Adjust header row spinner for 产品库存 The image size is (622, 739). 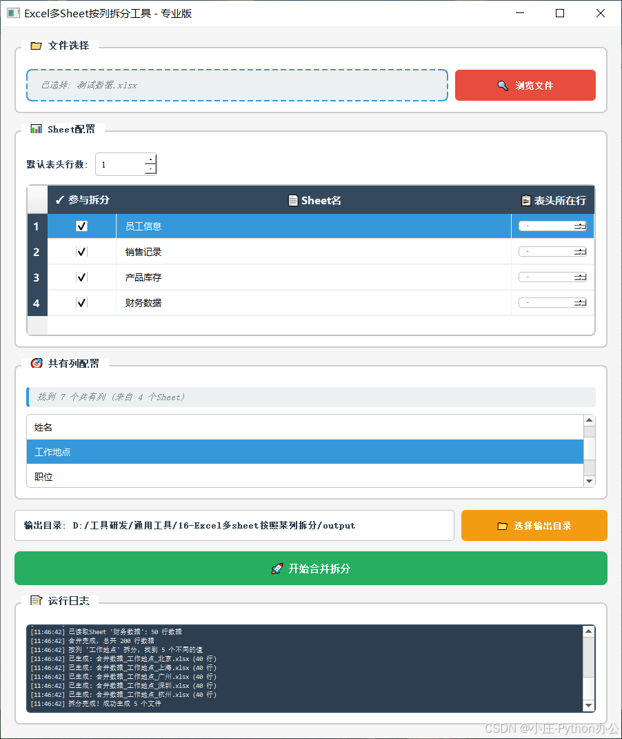552,277
